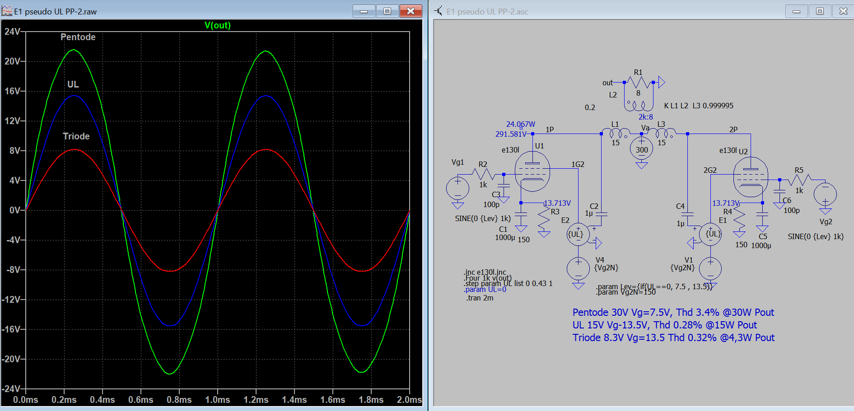Click the .tran 2m directive
The width and height of the screenshot is (854, 411).
pyautogui.click(x=480, y=298)
